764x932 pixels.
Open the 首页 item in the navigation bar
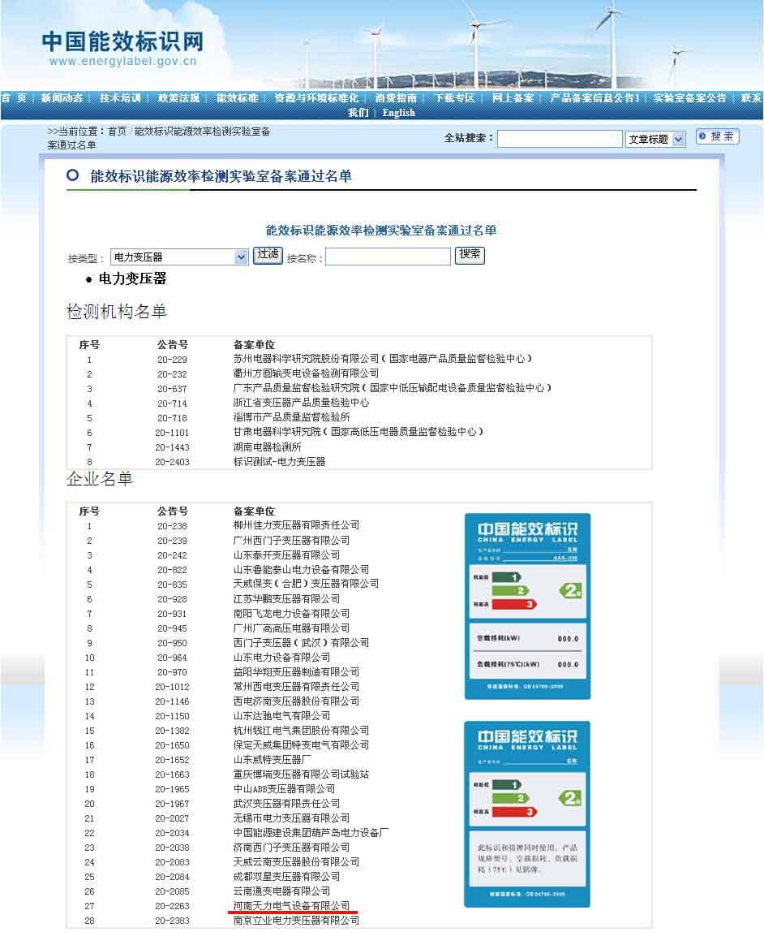(14, 98)
